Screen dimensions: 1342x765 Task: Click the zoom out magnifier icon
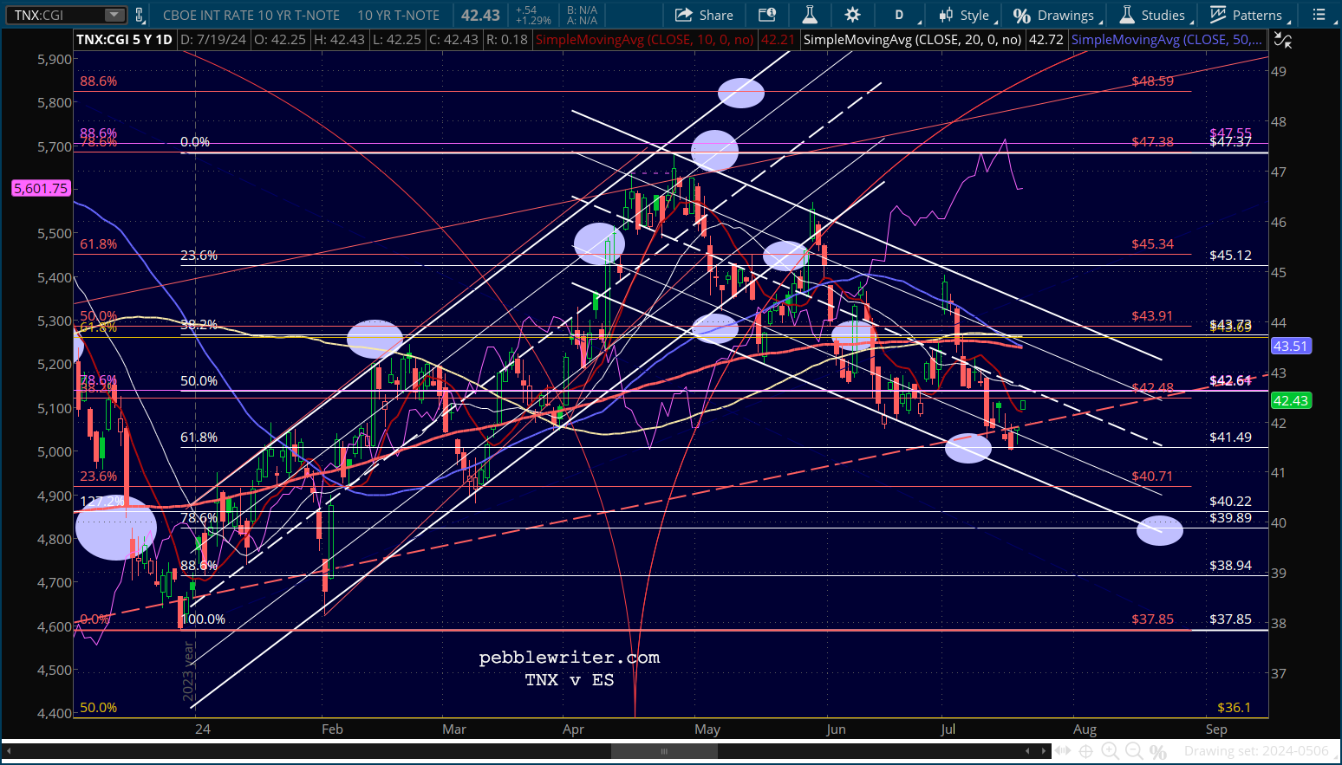pos(1134,751)
